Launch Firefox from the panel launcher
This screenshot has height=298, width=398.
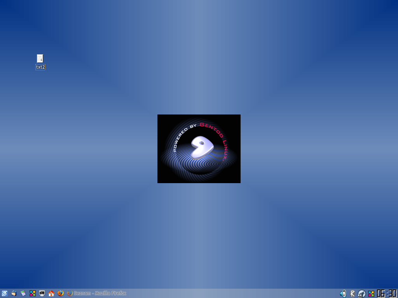60,293
